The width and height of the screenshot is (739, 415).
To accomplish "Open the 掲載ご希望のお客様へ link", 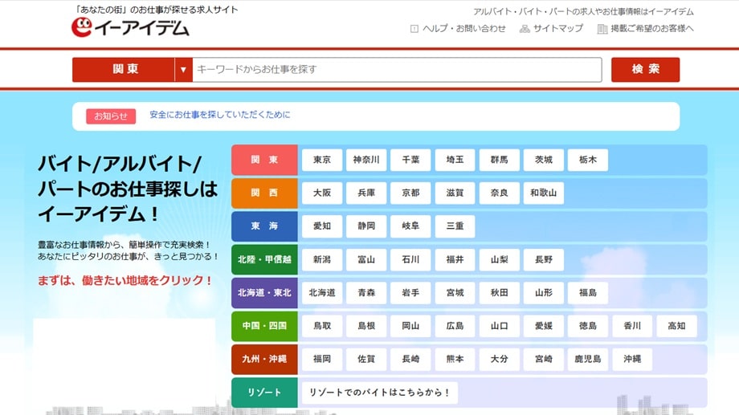I will (652, 29).
